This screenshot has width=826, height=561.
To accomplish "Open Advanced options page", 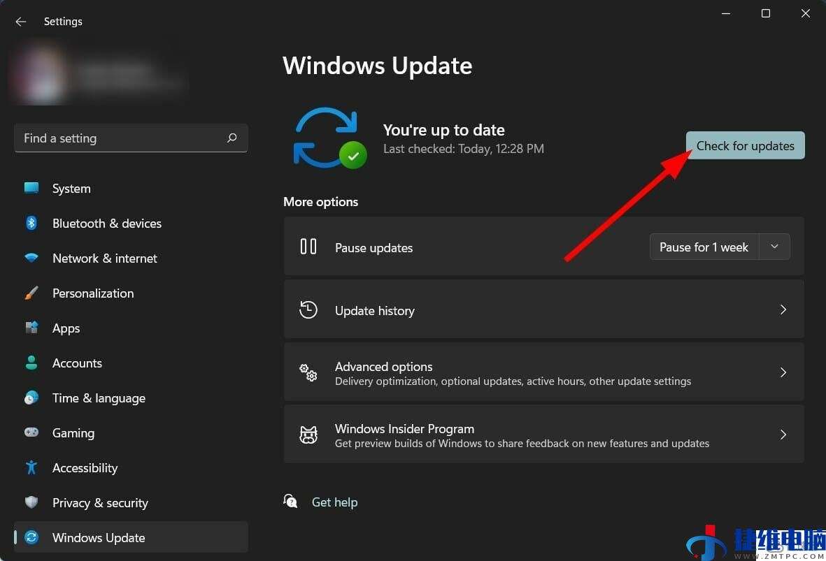I will (543, 372).
